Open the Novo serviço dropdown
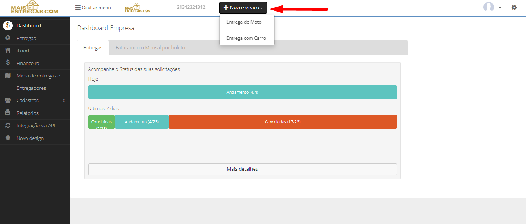The width and height of the screenshot is (526, 224). point(243,8)
